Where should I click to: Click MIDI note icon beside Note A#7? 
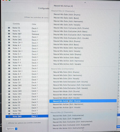pyautogui.click(x=9, y=34)
